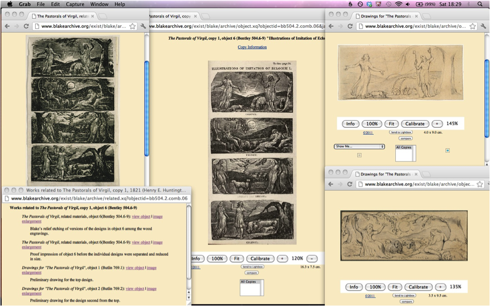Open the wrench menu in top-left Chrome window
The width and height of the screenshot is (490, 306).
click(143, 26)
